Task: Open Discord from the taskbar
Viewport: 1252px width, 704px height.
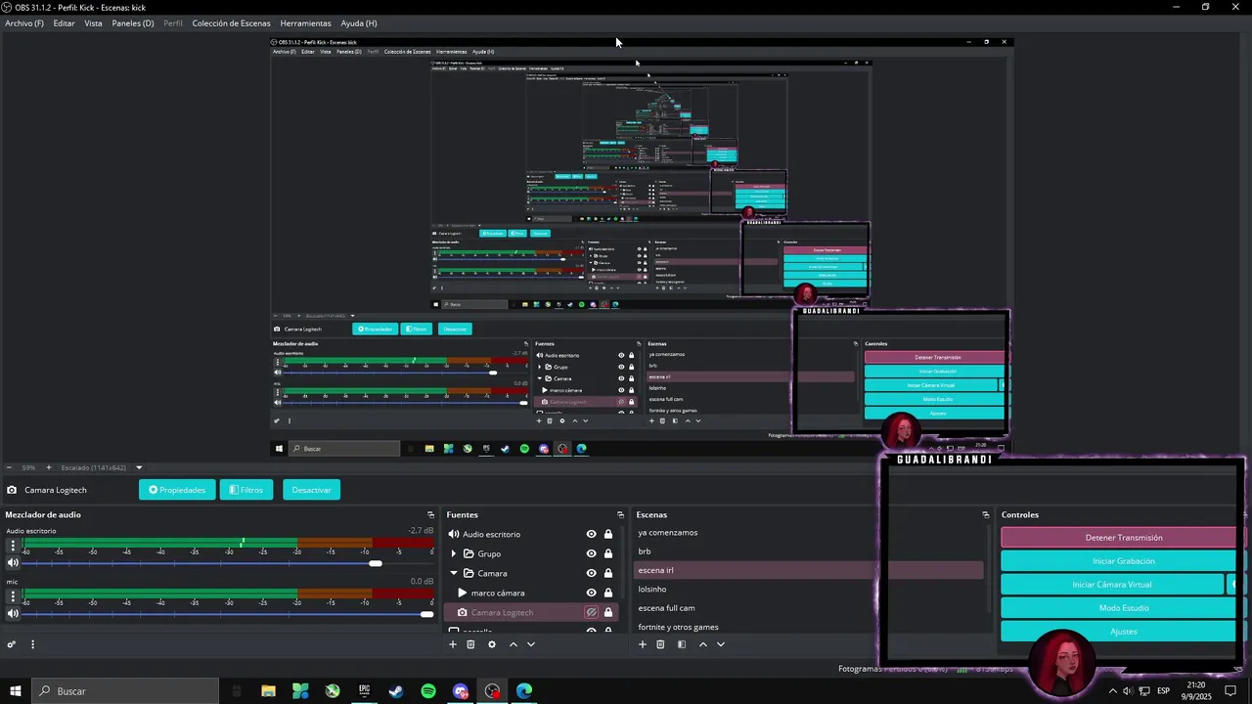Action: coord(461,691)
